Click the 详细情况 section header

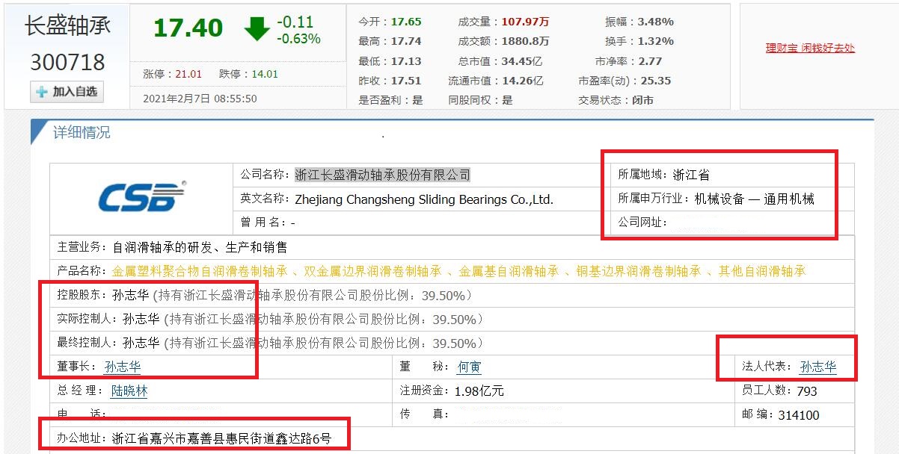point(81,132)
